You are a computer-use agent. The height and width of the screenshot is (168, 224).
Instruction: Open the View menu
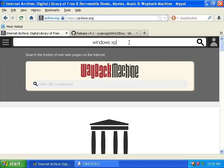click(24, 10)
